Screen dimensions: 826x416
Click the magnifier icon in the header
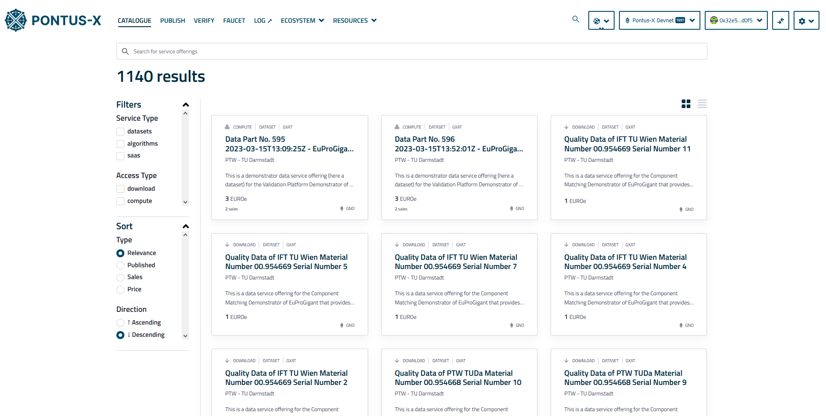point(576,19)
